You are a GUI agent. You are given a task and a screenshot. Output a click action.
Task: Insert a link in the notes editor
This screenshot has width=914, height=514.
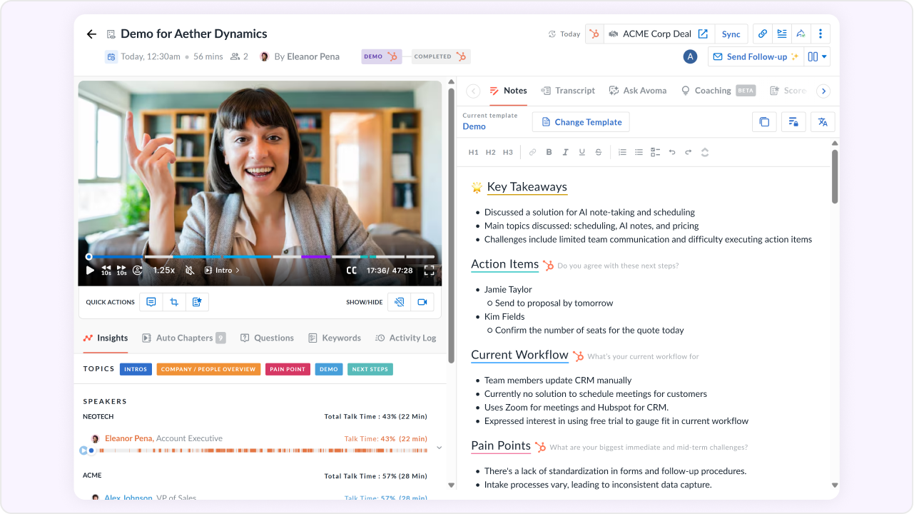[532, 152]
